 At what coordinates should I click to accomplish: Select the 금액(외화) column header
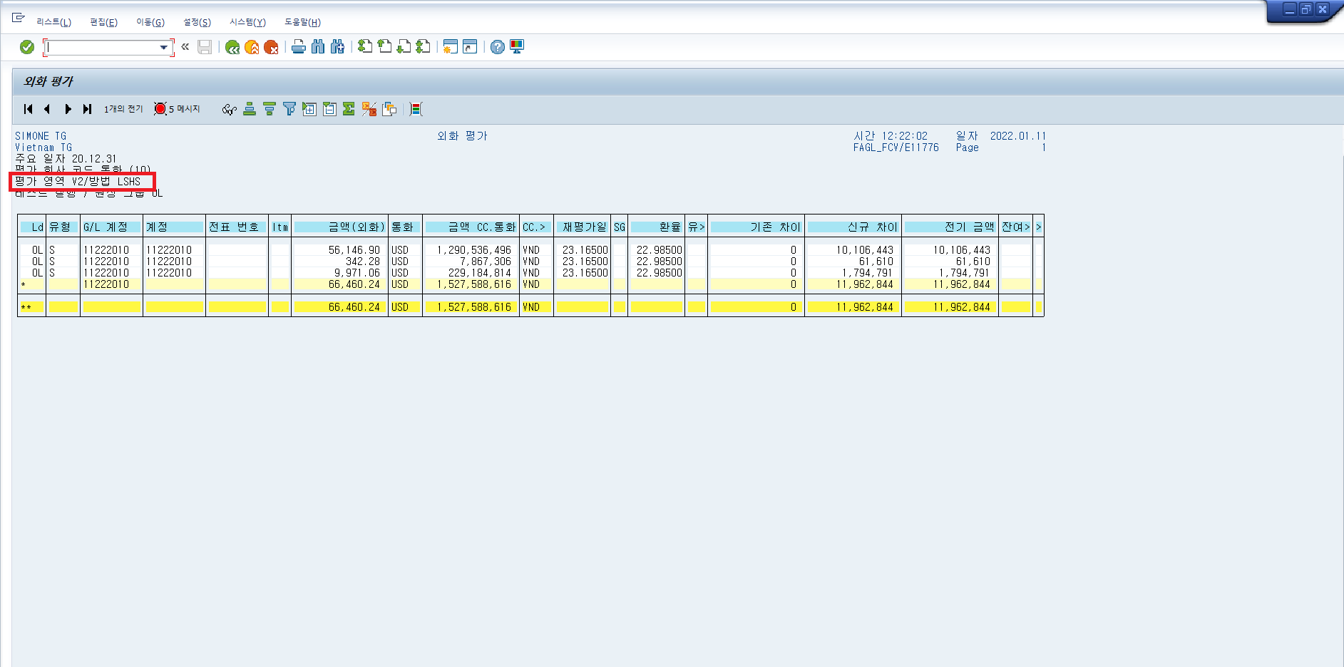[x=339, y=227]
